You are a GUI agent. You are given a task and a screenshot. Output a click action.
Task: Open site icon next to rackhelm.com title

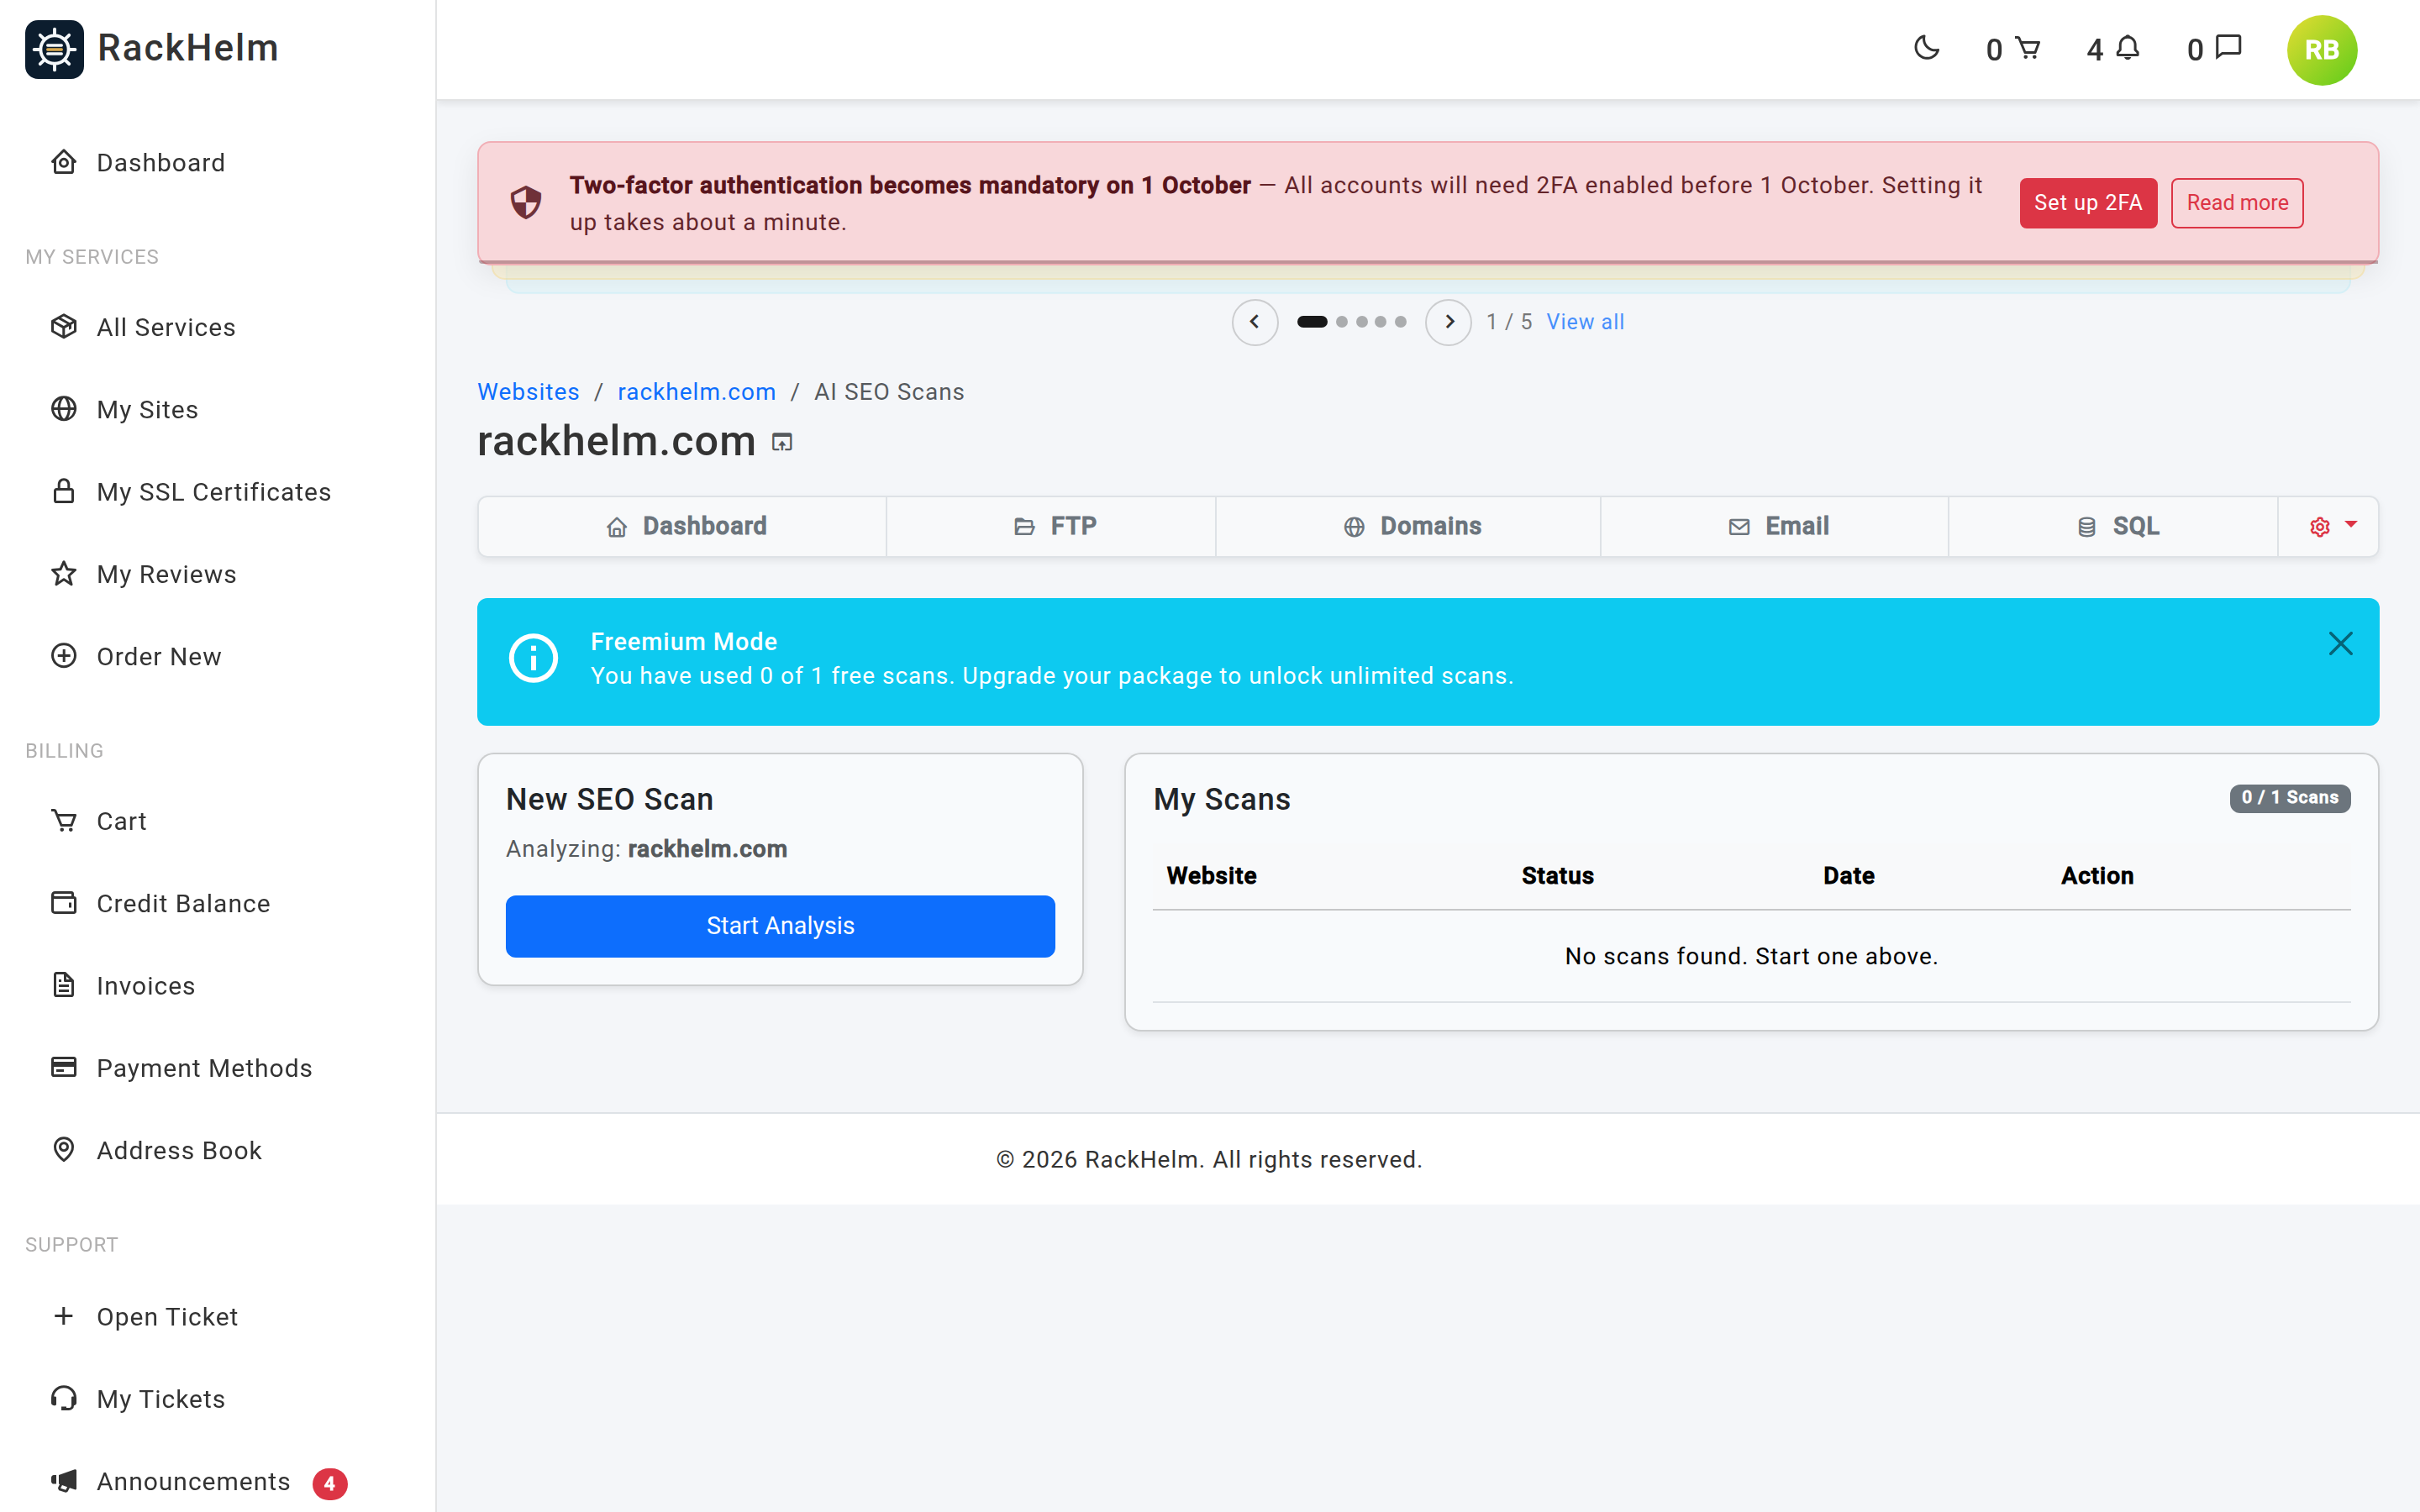(x=782, y=442)
